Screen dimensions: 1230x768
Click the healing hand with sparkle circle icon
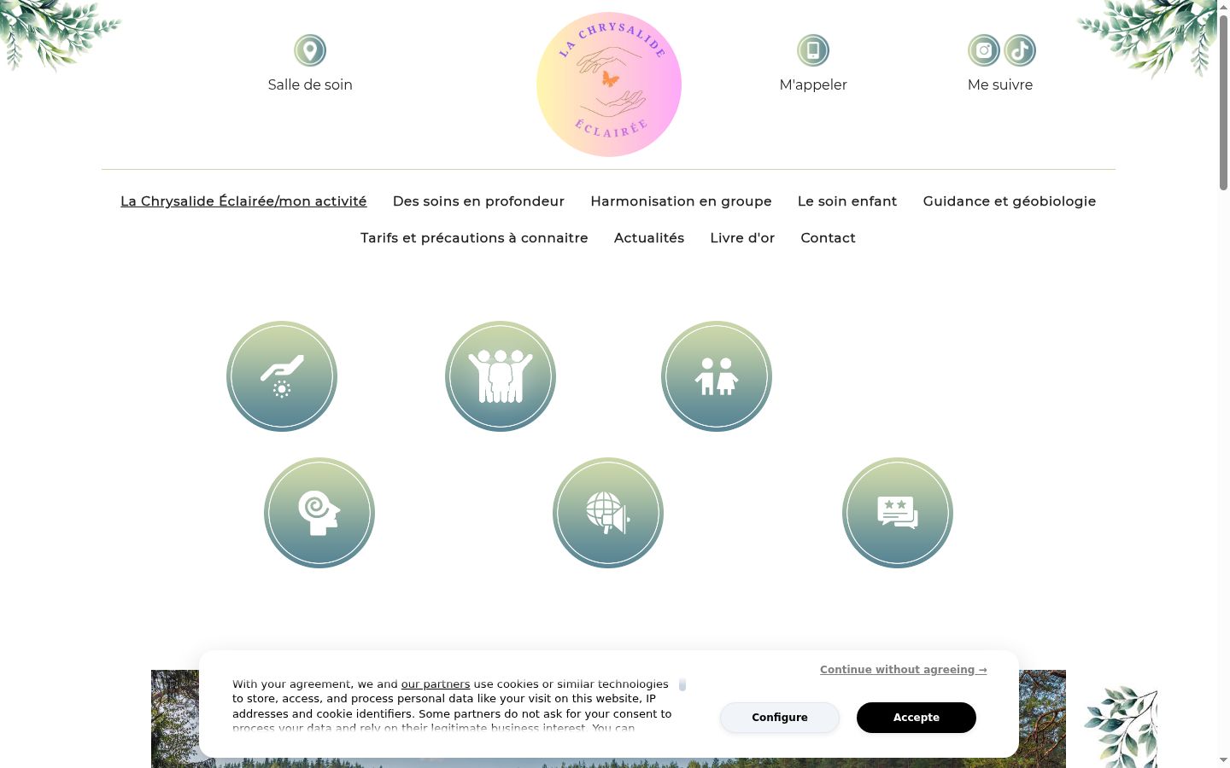282,376
